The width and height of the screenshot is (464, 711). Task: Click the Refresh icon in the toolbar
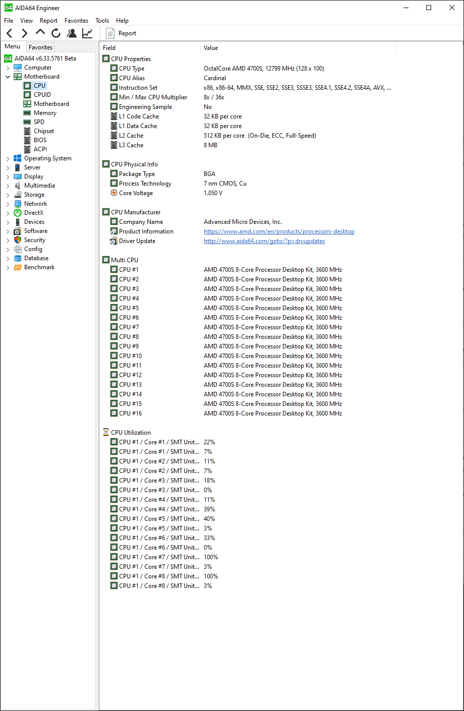[56, 33]
